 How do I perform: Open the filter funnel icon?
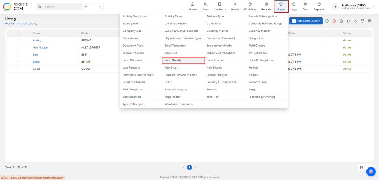click(363, 21)
